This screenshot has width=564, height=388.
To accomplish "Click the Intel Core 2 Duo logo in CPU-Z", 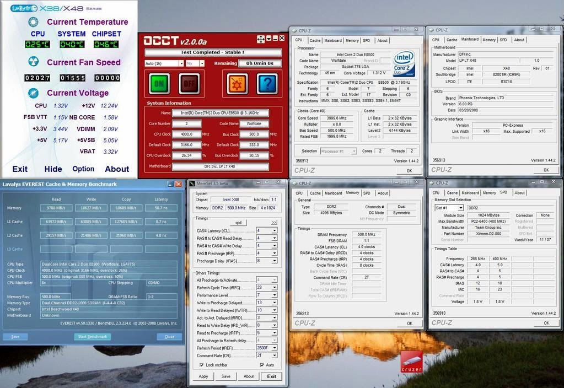I will (404, 63).
